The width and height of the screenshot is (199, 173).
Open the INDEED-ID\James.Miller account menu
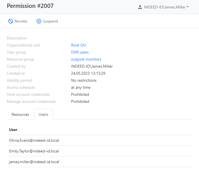pos(165,7)
